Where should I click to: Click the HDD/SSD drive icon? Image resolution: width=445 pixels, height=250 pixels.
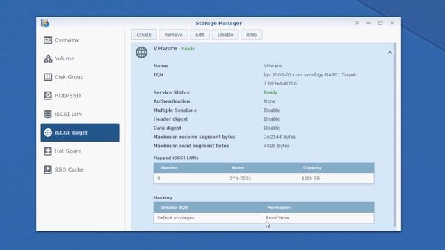[48, 96]
